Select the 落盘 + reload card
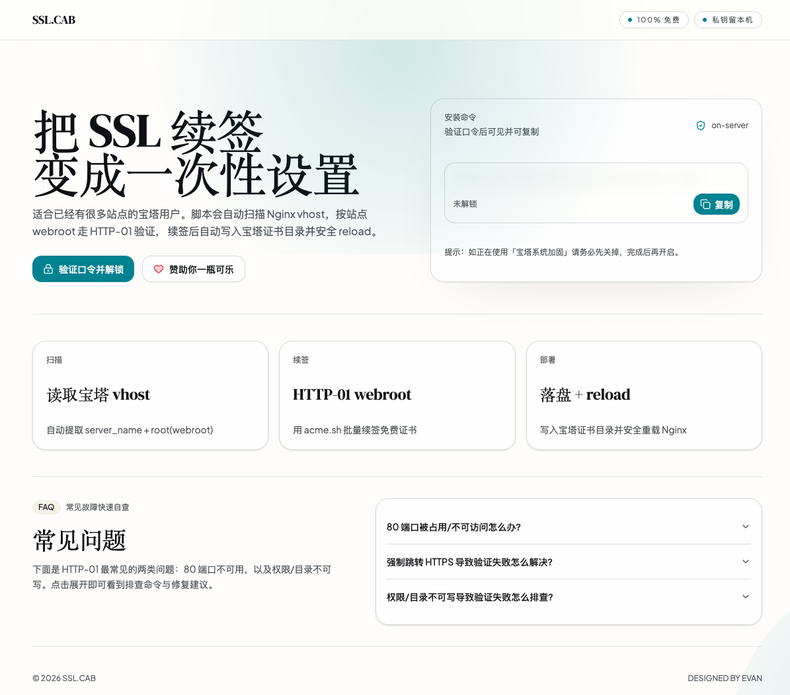This screenshot has width=790, height=695. (644, 395)
